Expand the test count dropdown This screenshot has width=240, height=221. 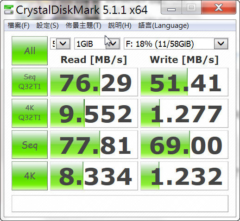pyautogui.click(x=63, y=44)
